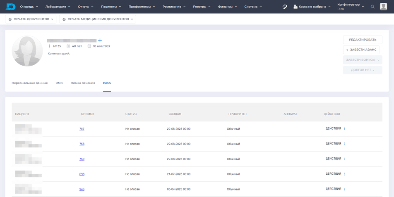Click the user avatar in the top bar
Screen dimensions: 394x197
point(383,7)
